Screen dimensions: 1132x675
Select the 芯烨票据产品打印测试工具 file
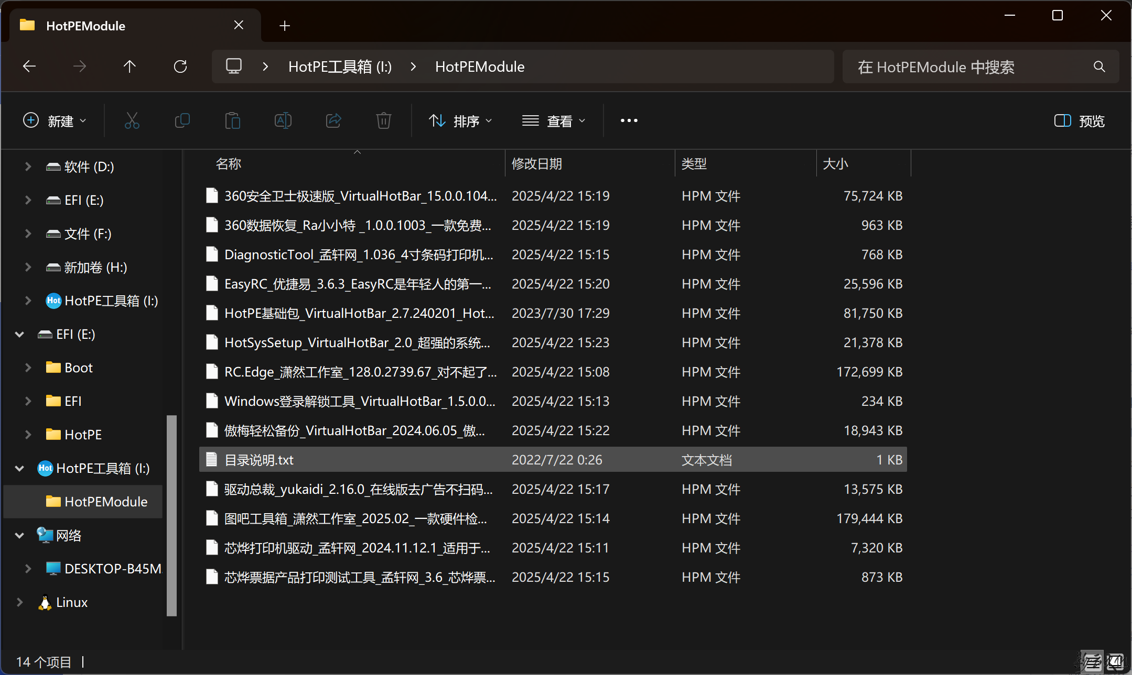click(553, 577)
